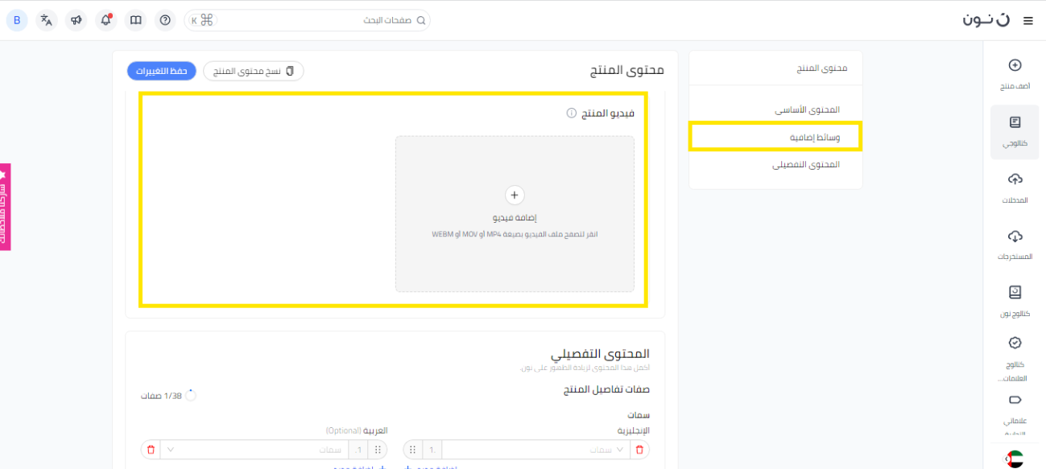Open the B user profile avatar
Viewport: 1046px width, 469px height.
pyautogui.click(x=17, y=20)
